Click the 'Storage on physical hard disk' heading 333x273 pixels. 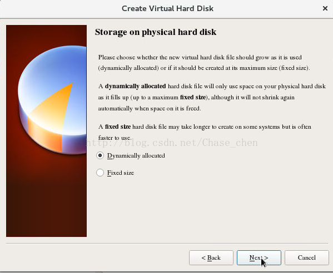[156, 32]
